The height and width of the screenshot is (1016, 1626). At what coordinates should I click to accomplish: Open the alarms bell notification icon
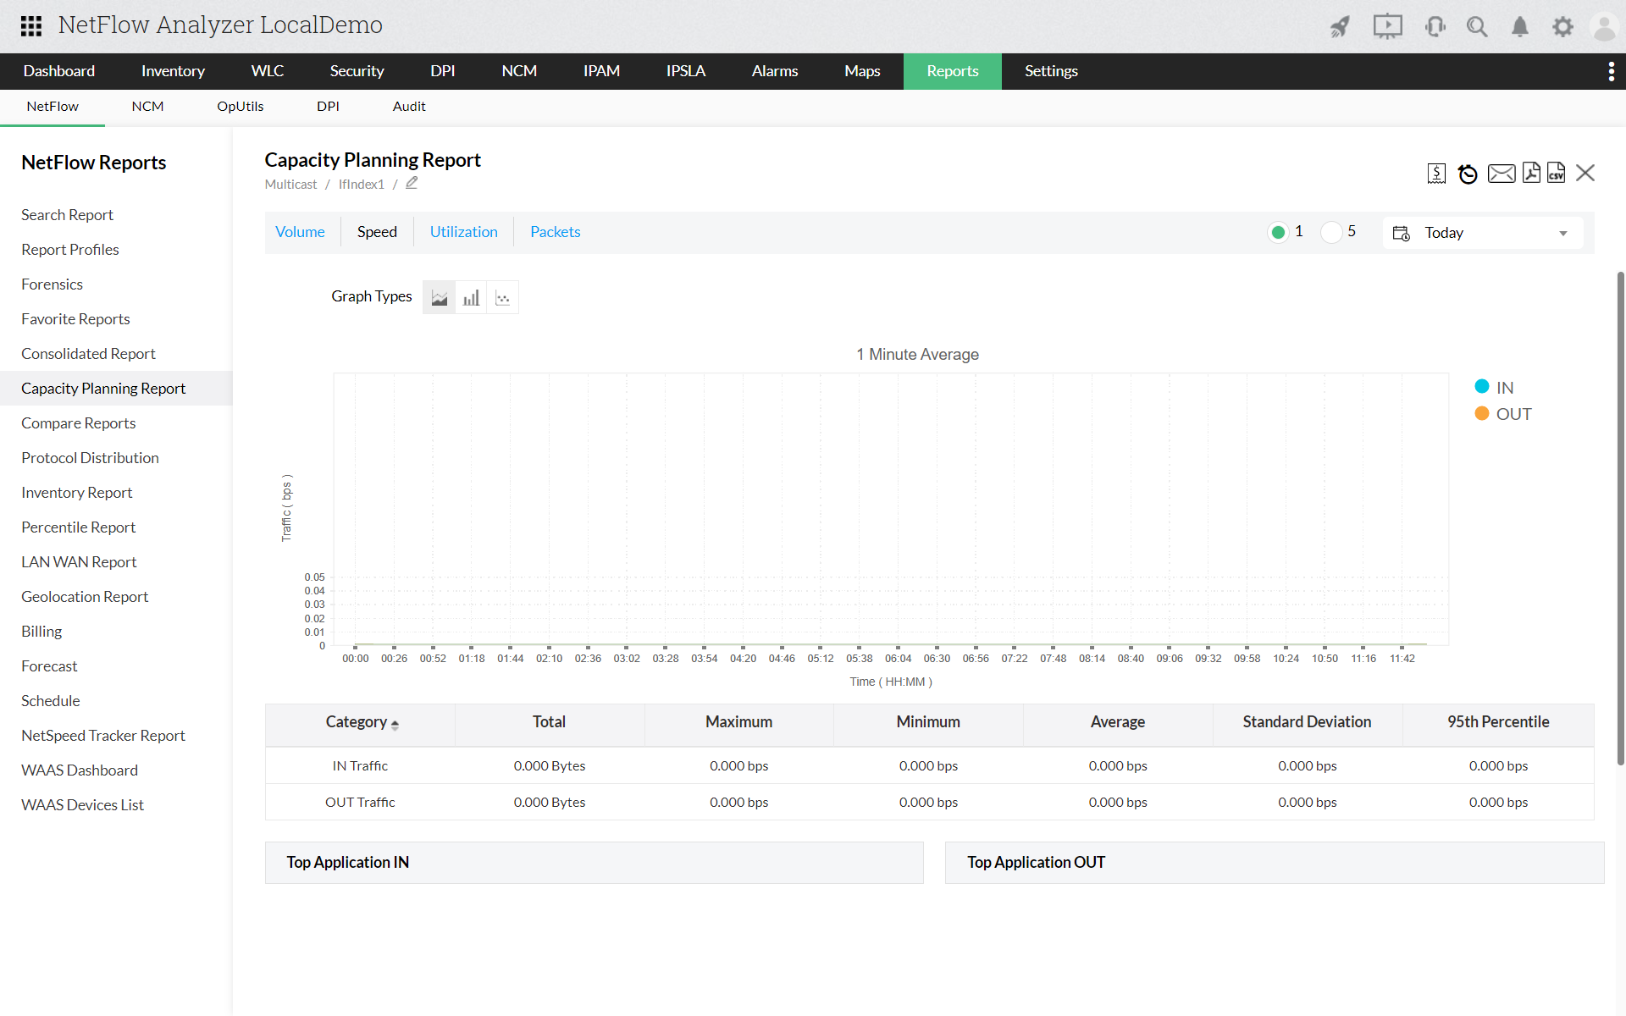1520,26
